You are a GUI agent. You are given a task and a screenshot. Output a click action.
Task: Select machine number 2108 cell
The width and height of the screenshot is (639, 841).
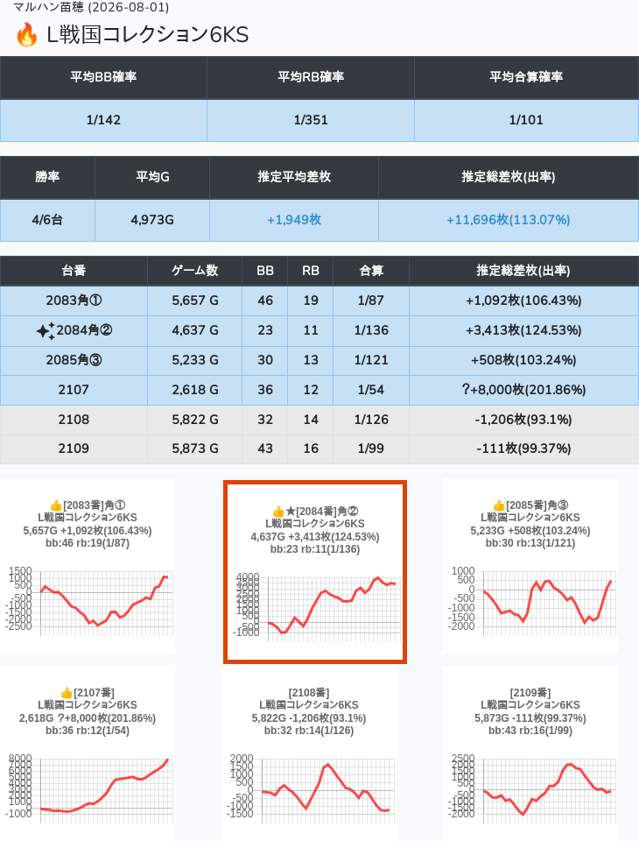(74, 420)
